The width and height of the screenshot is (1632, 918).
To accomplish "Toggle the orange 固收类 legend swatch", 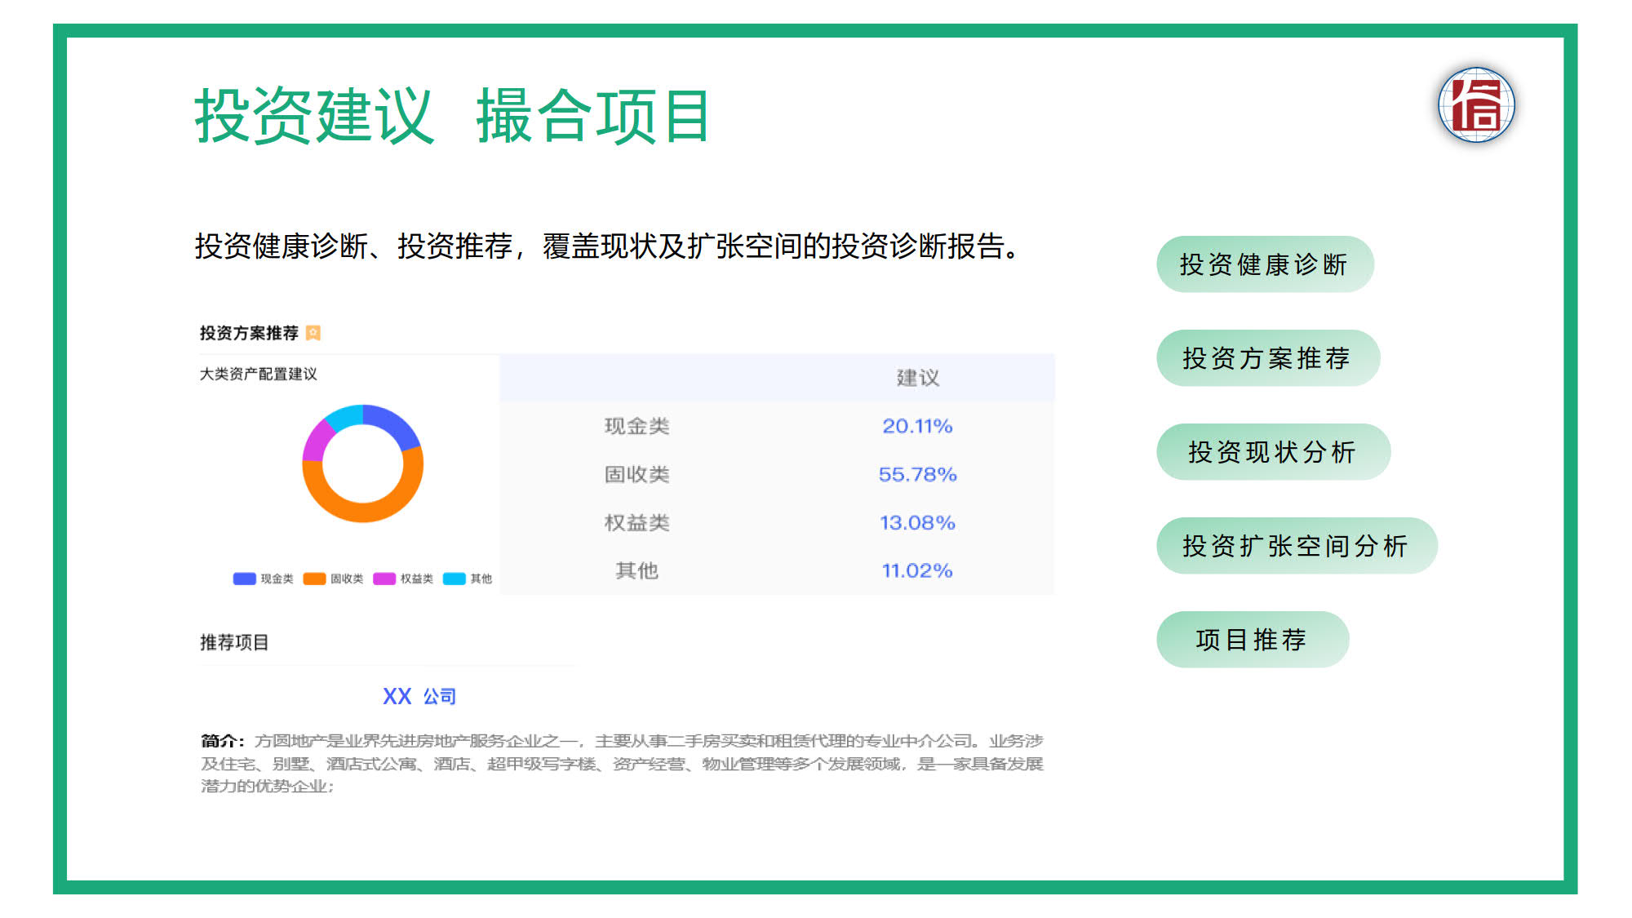I will coord(314,579).
